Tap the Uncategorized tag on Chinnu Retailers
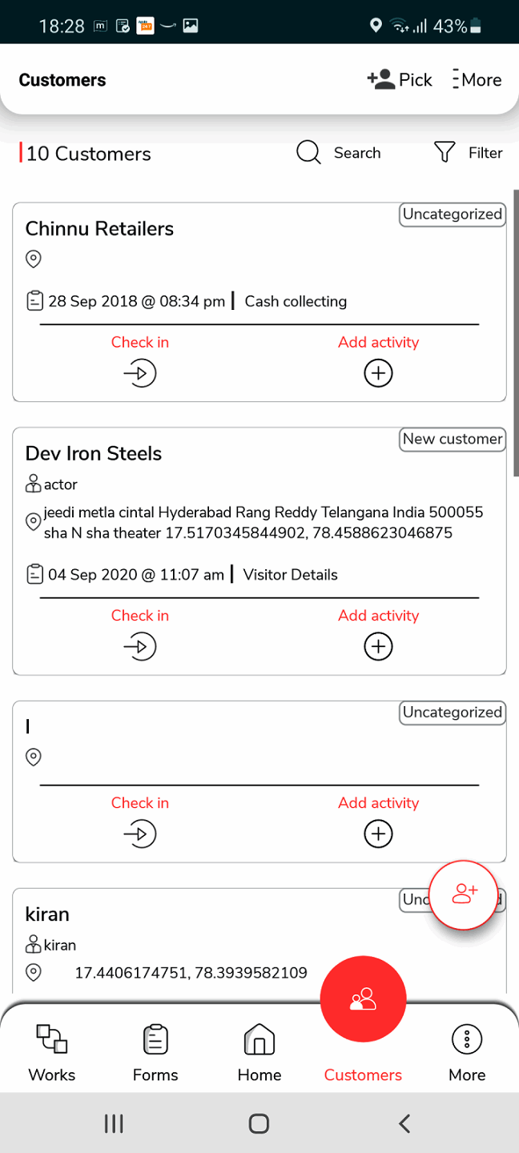 [x=453, y=215]
